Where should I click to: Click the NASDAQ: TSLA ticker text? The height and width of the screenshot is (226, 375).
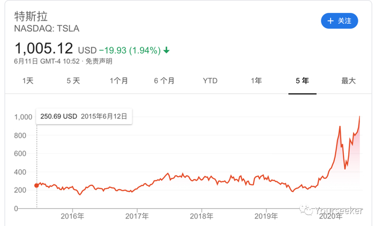[47, 28]
